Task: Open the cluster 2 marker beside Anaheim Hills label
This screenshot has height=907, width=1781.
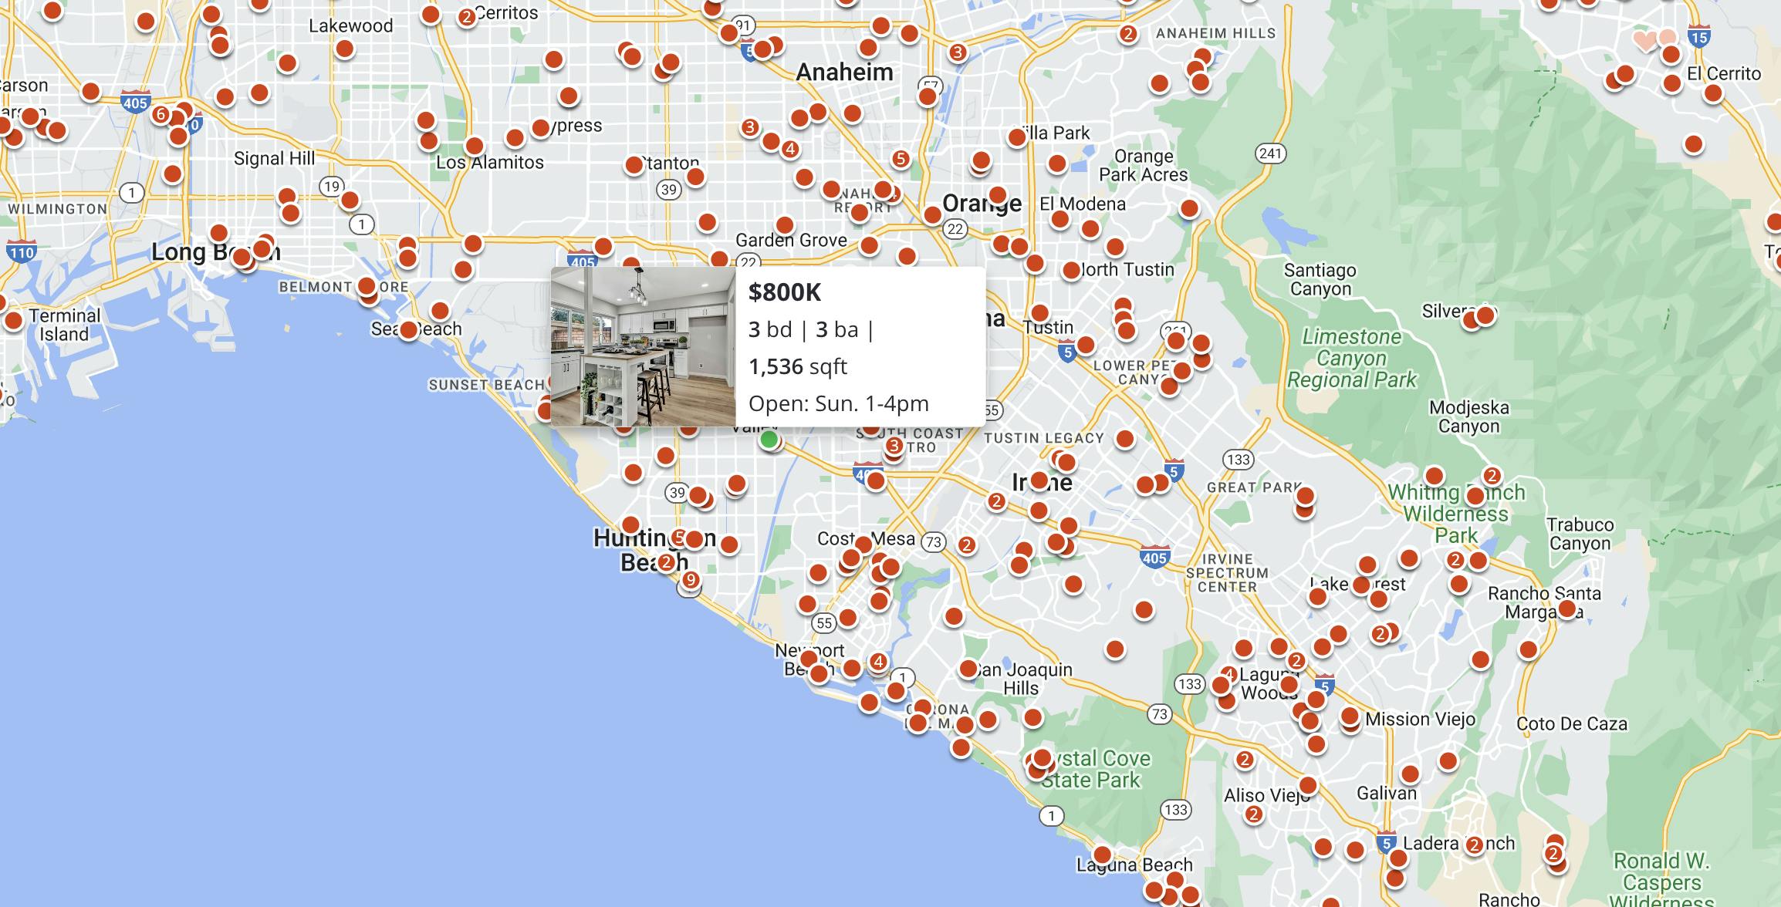Action: (1128, 34)
